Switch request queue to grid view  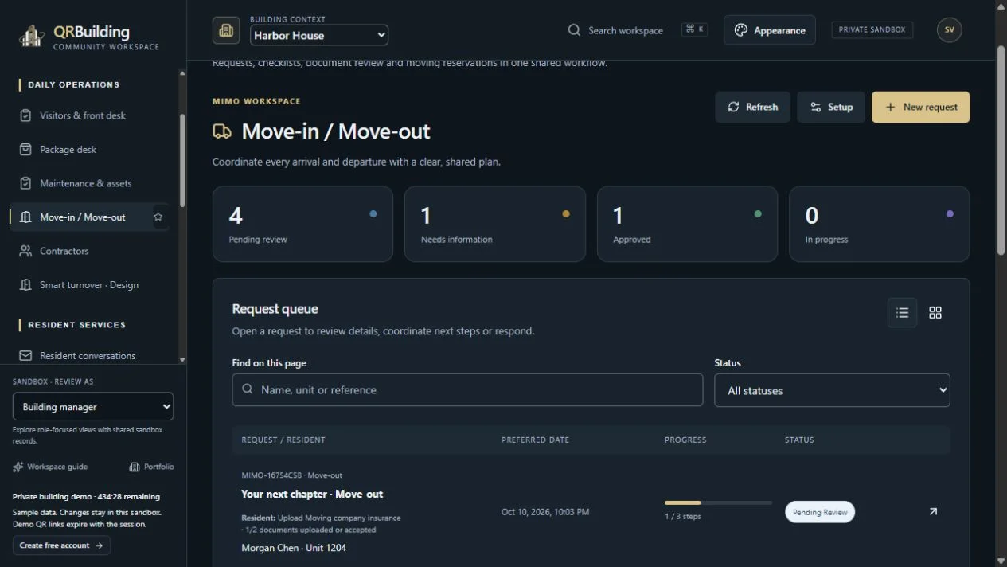point(935,313)
